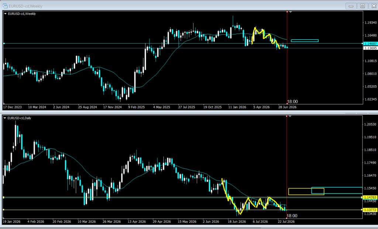Click the white 1.13695 price label
This screenshot has width=378, height=229.
coord(370,48)
